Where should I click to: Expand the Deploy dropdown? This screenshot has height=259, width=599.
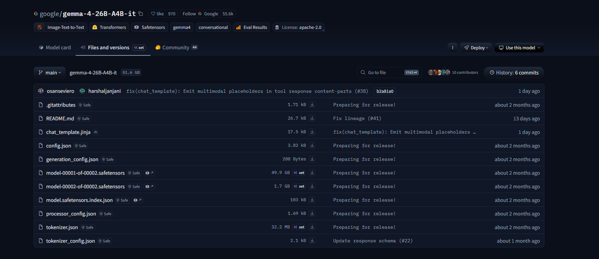[476, 48]
